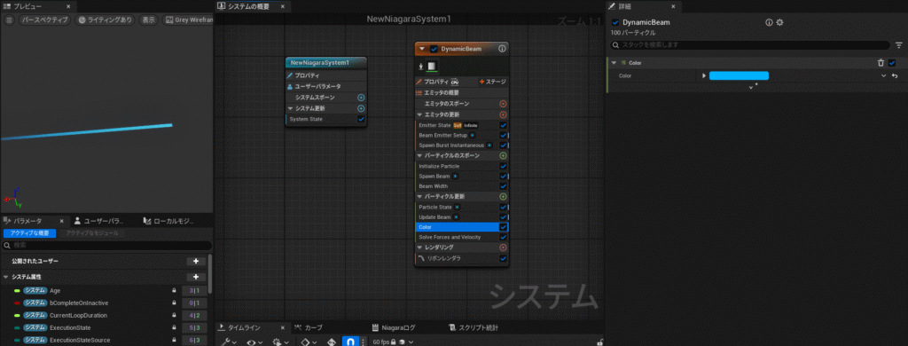This screenshot has height=346, width=908.
Task: Toggle Beam Width module checkbox
Action: coord(503,186)
